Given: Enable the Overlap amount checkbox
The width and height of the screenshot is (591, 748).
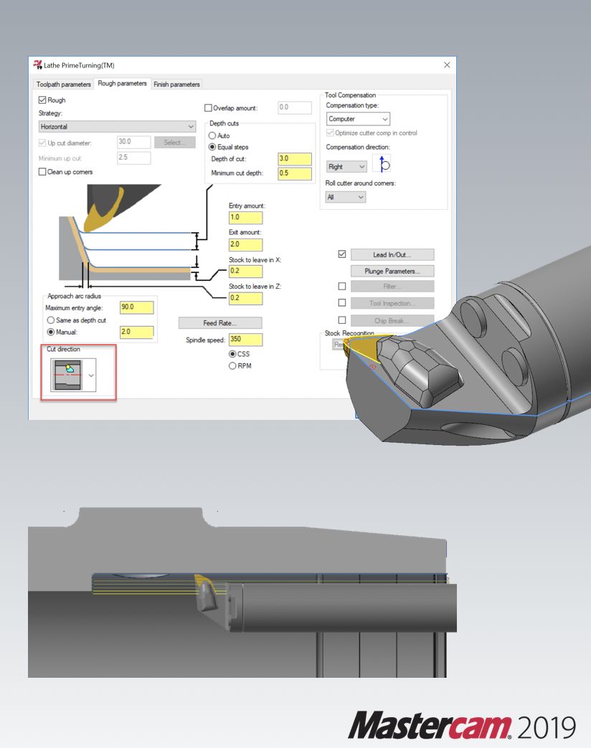Looking at the screenshot, I should click(x=209, y=108).
